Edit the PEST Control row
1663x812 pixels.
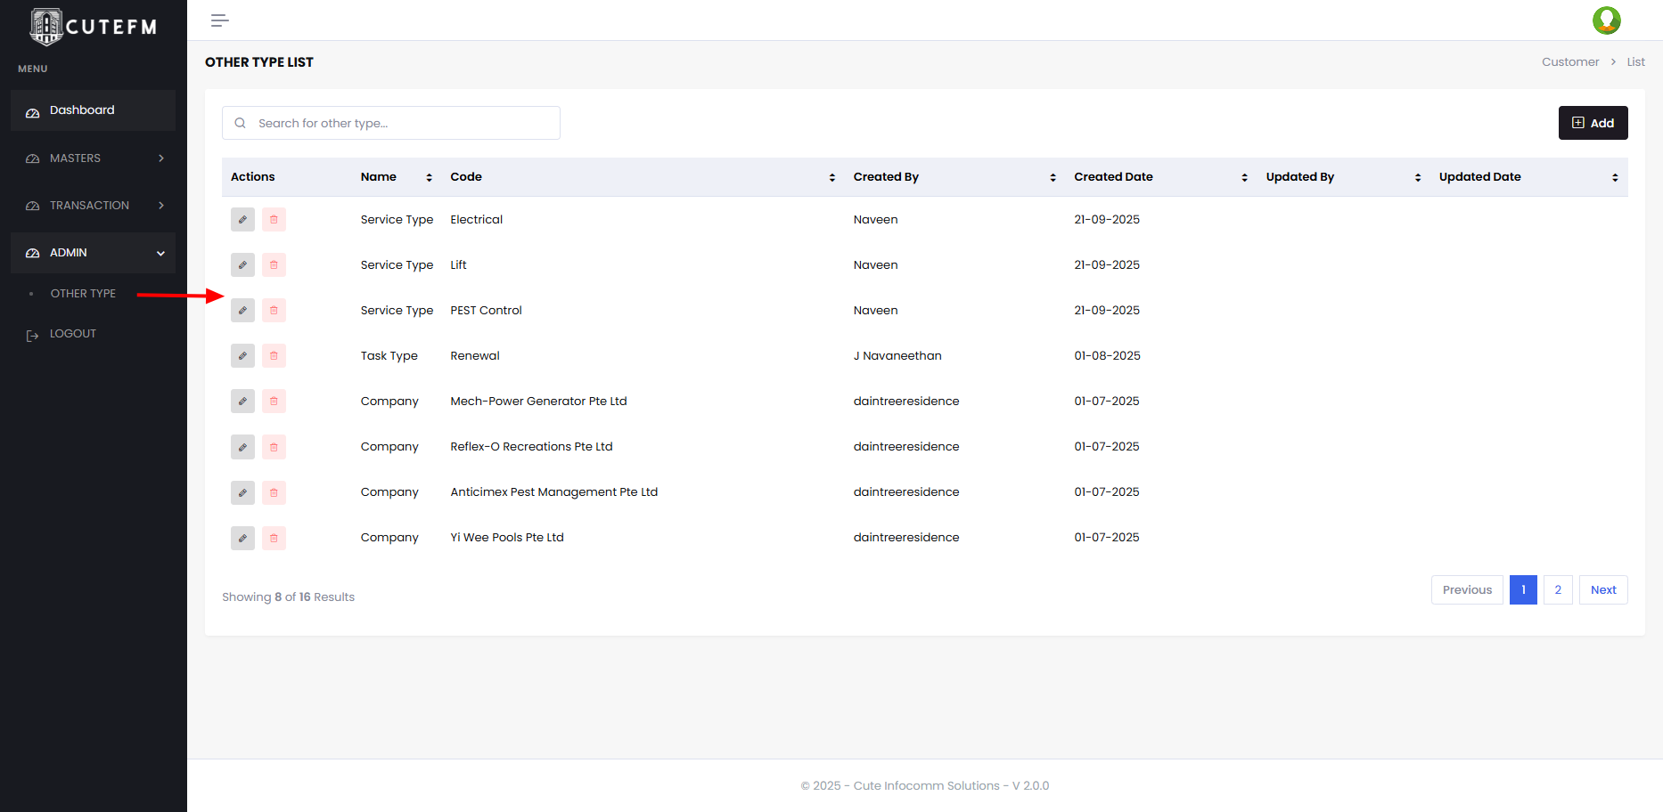point(242,311)
